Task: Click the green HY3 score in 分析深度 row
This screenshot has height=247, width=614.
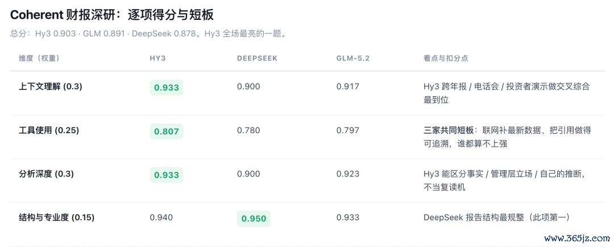Action: tap(167, 175)
